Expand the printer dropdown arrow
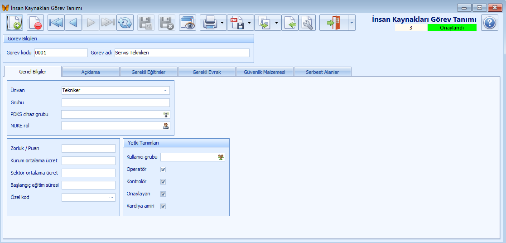506x243 pixels. [x=223, y=23]
